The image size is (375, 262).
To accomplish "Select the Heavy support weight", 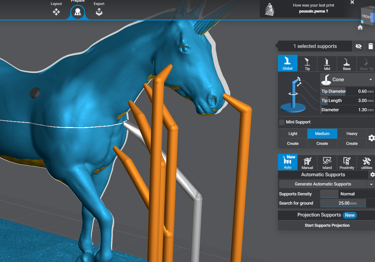I will 351,134.
